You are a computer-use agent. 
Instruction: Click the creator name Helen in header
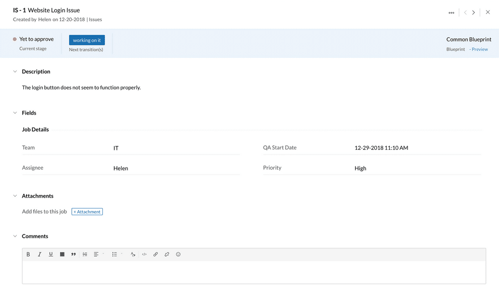click(x=45, y=19)
